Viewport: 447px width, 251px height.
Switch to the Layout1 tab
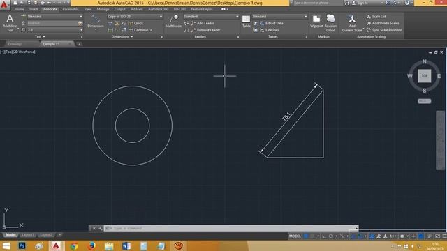(x=28, y=235)
